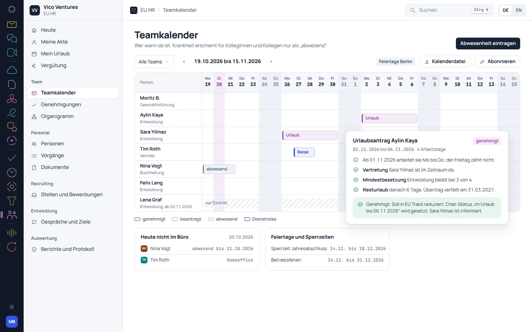
Task: Go to previous period with left chevron
Action: tap(184, 62)
